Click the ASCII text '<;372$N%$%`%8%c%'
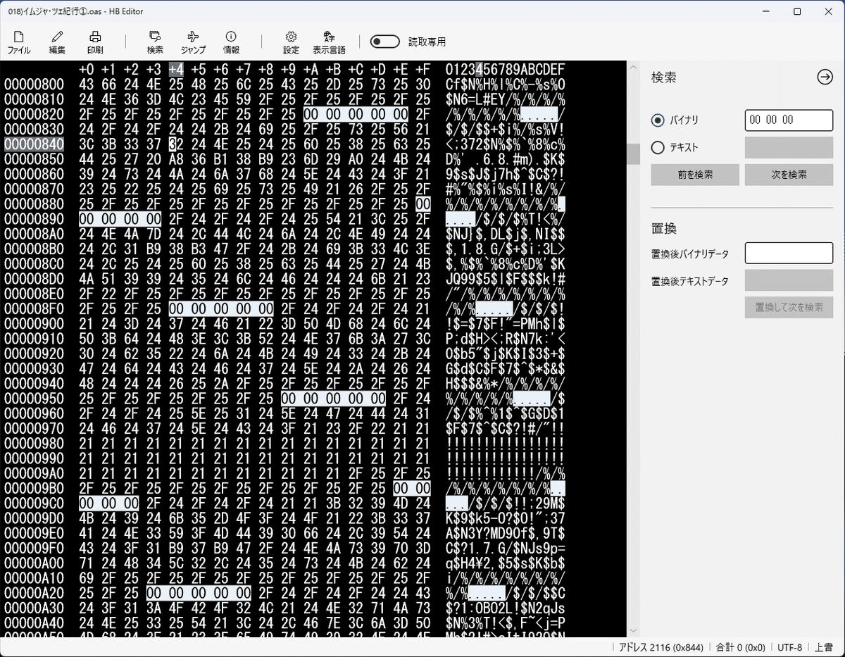This screenshot has height=657, width=845. (505, 144)
